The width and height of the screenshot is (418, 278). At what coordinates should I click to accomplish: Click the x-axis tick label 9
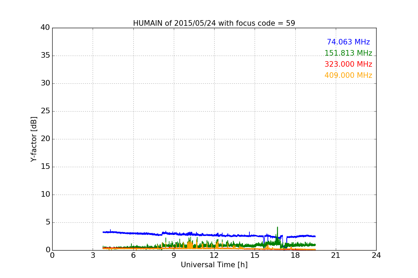174,255
